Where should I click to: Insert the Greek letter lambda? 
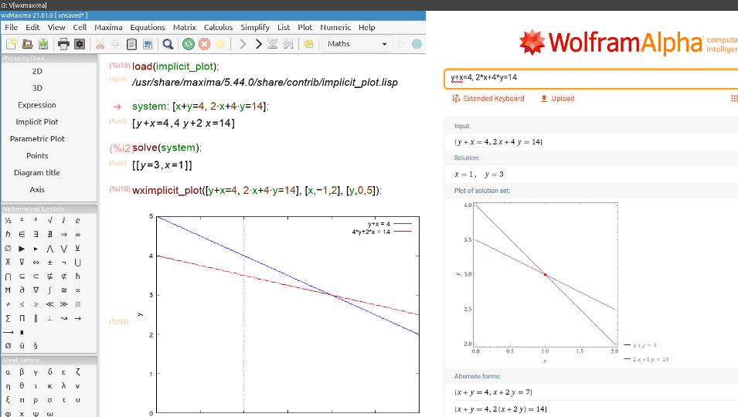[63, 386]
